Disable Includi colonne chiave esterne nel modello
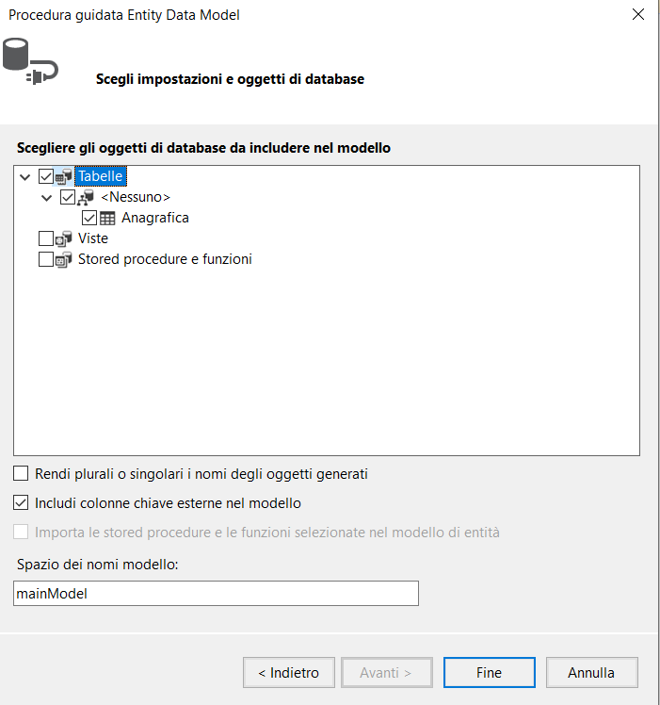The image size is (660, 705). point(21,502)
